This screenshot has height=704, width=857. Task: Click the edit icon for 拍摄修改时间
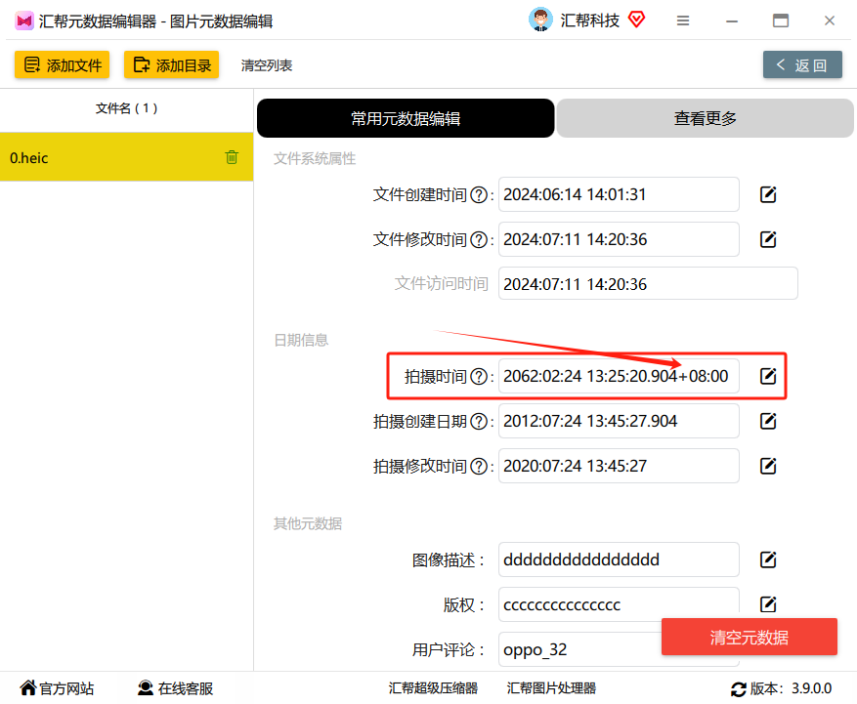point(768,466)
